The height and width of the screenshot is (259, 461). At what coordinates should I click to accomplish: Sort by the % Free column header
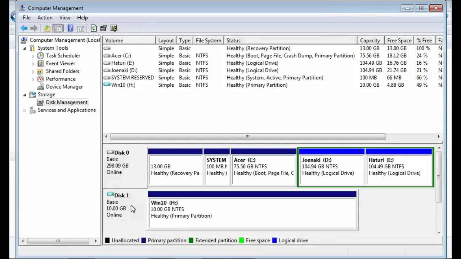click(x=424, y=40)
